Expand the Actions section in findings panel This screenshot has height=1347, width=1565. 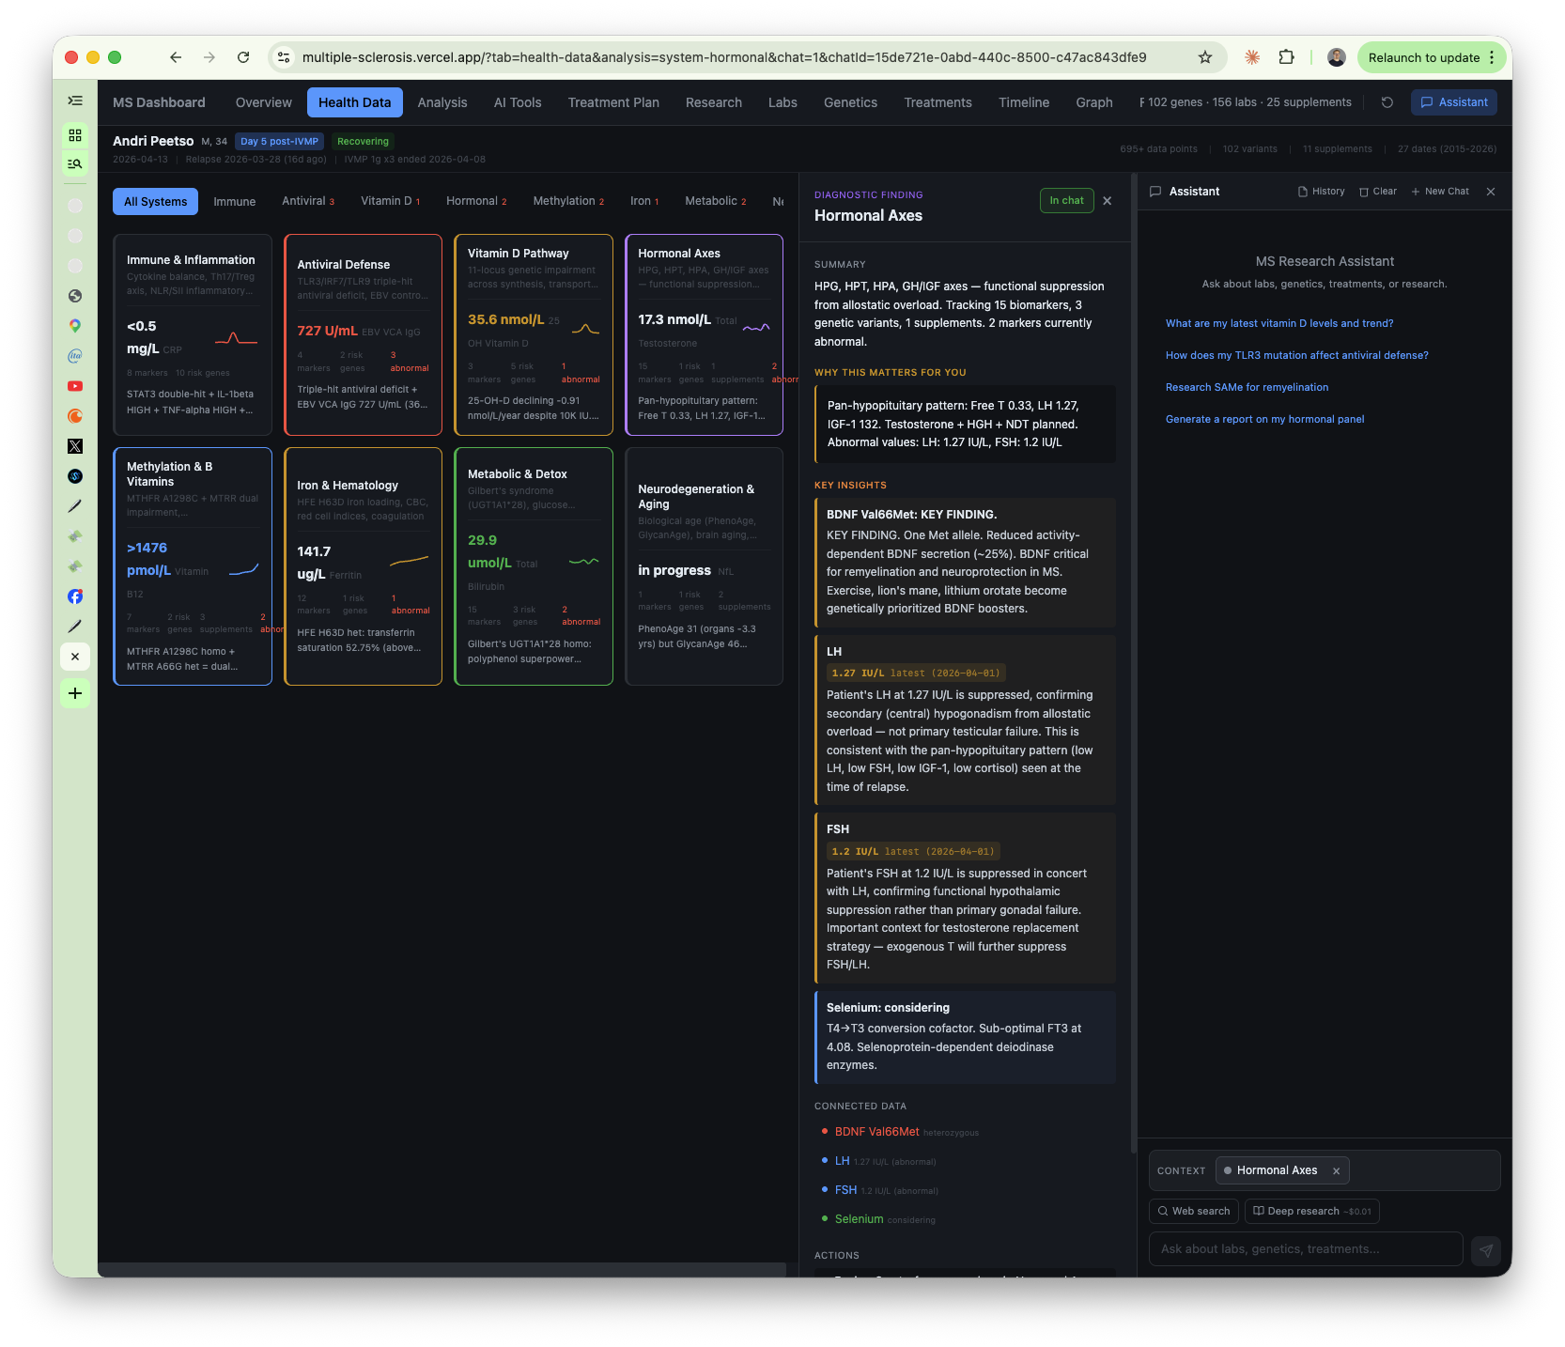pyautogui.click(x=837, y=1255)
